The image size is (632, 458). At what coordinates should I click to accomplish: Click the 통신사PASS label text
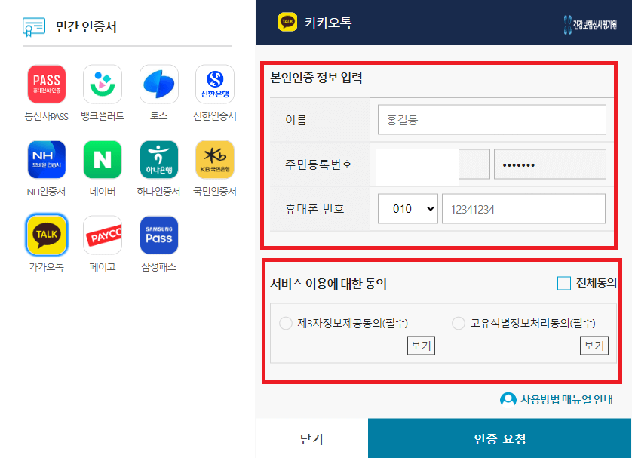click(46, 116)
